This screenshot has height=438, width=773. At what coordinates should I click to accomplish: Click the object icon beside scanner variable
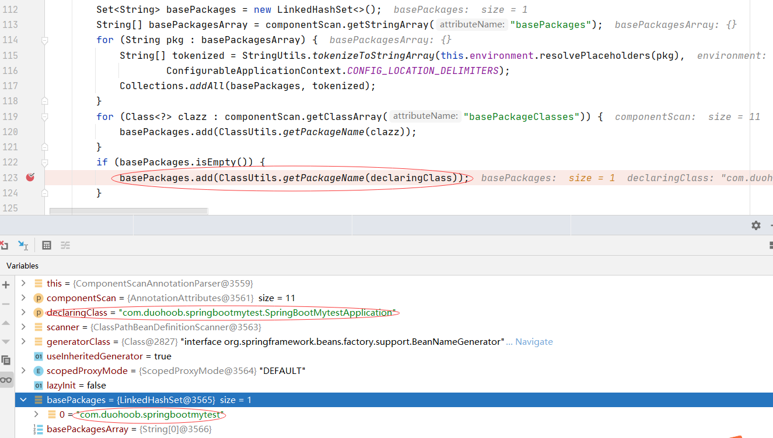pos(39,327)
